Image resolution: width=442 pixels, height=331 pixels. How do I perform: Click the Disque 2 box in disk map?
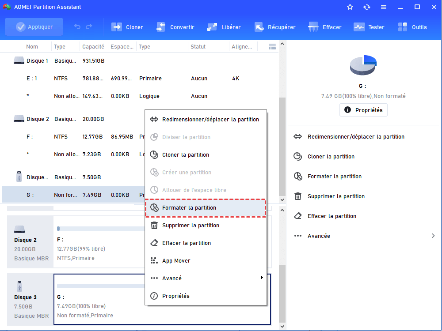pos(30,242)
